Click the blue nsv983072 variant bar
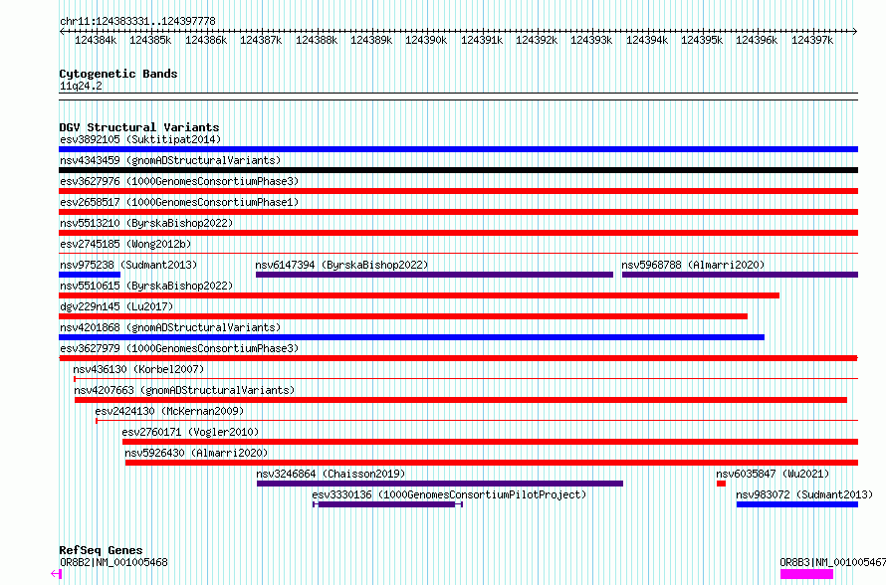886x585 pixels. click(x=797, y=504)
